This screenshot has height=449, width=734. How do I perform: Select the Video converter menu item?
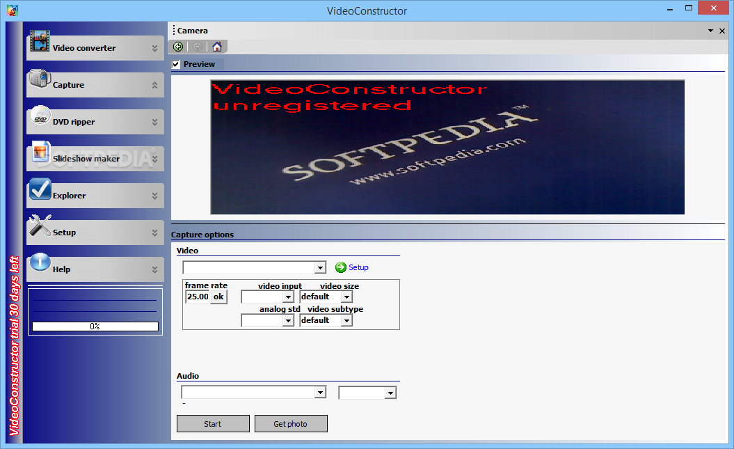click(x=95, y=48)
